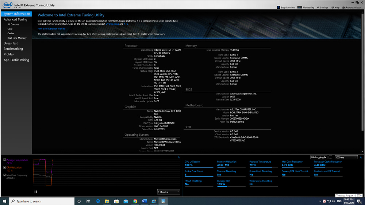365x205 pixels.
Task: Select the System Information tab
Action: tap(16, 14)
